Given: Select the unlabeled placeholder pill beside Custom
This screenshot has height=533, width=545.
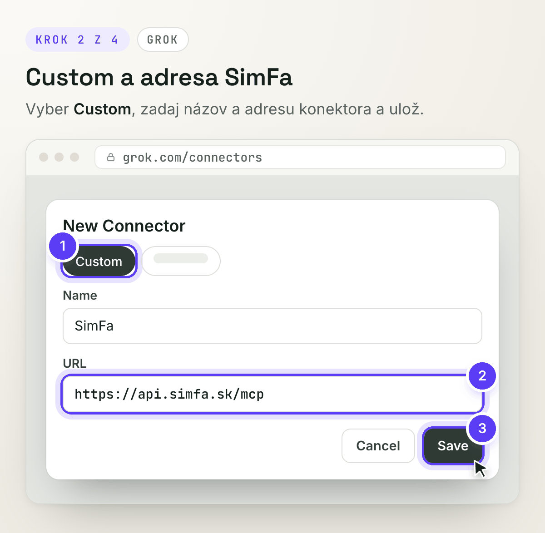Looking at the screenshot, I should 181,261.
